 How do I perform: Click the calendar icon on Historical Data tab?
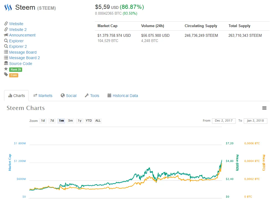point(109,96)
